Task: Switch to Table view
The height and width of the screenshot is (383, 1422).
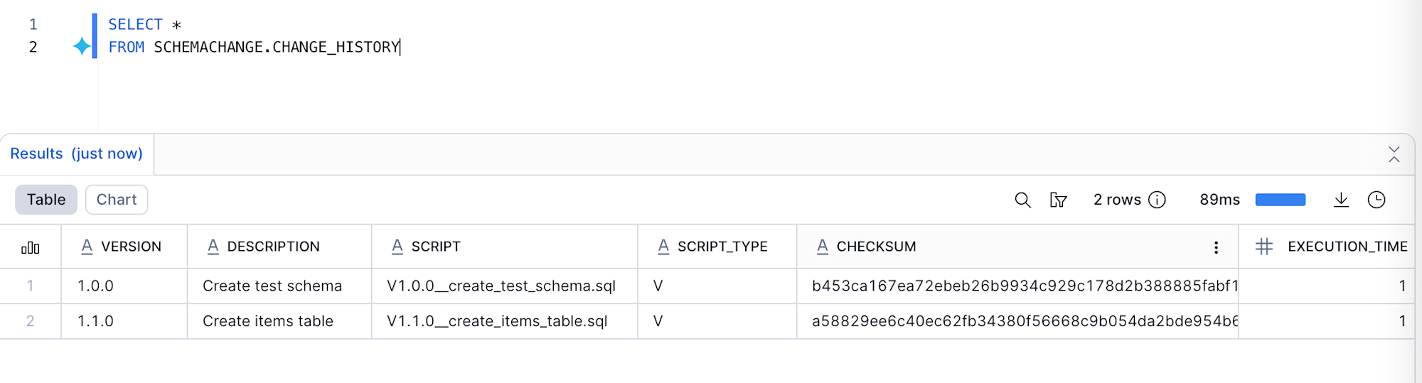Action: 46,200
